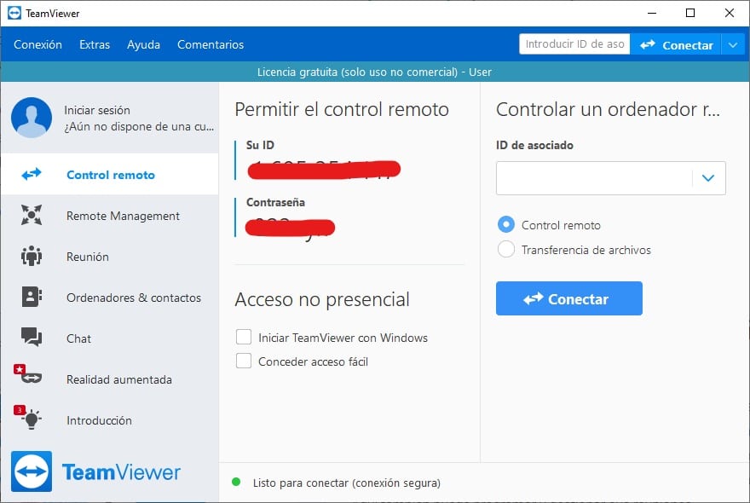The width and height of the screenshot is (750, 503).
Task: Click the Acceso no presencial heading
Action: click(x=322, y=299)
